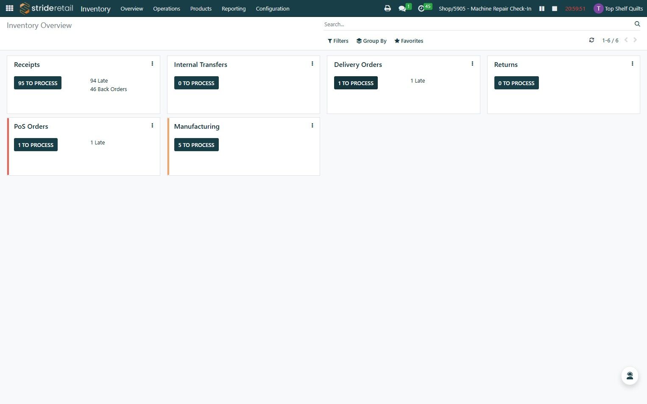Open the Internal Transfers card options menu
Screen dimensions: 647x404
[312, 64]
